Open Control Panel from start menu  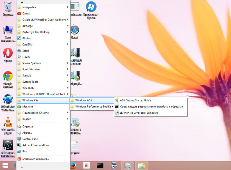43,139
